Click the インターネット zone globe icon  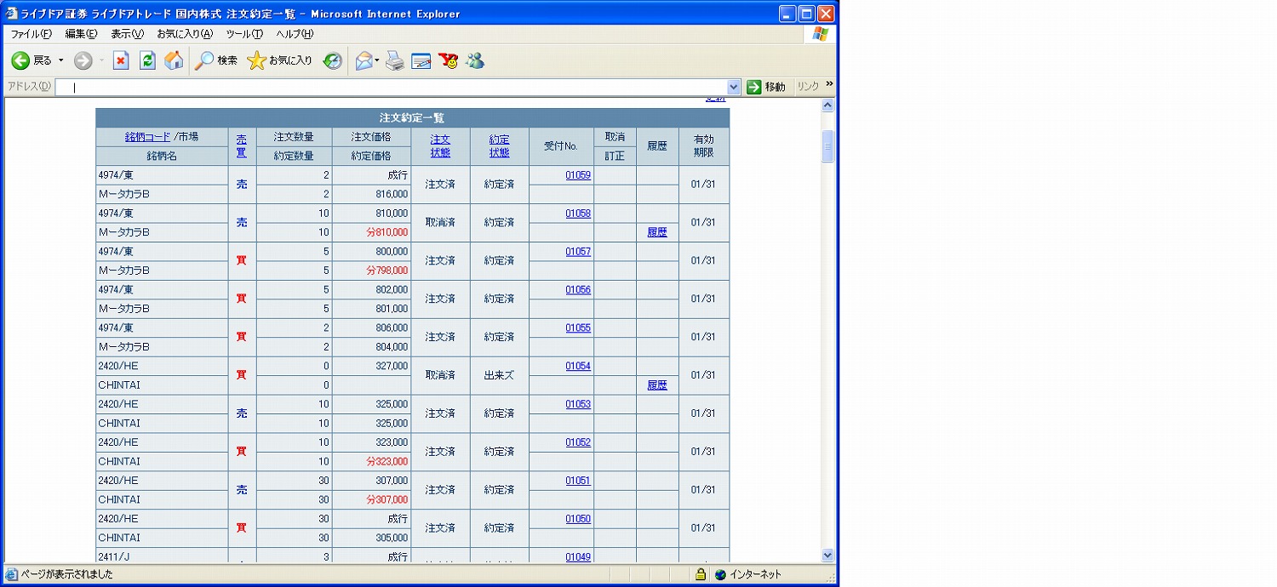point(720,574)
